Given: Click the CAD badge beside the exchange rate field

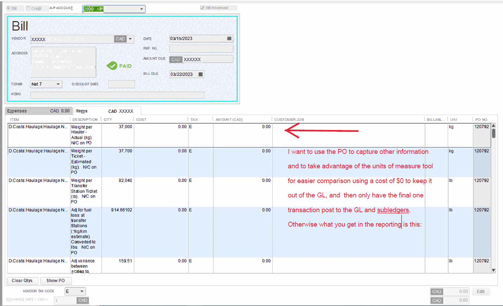Looking at the screenshot, I should click(x=83, y=300).
